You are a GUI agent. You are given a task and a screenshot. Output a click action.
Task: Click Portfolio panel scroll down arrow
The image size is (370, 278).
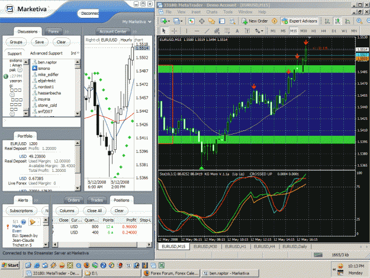coord(78,188)
